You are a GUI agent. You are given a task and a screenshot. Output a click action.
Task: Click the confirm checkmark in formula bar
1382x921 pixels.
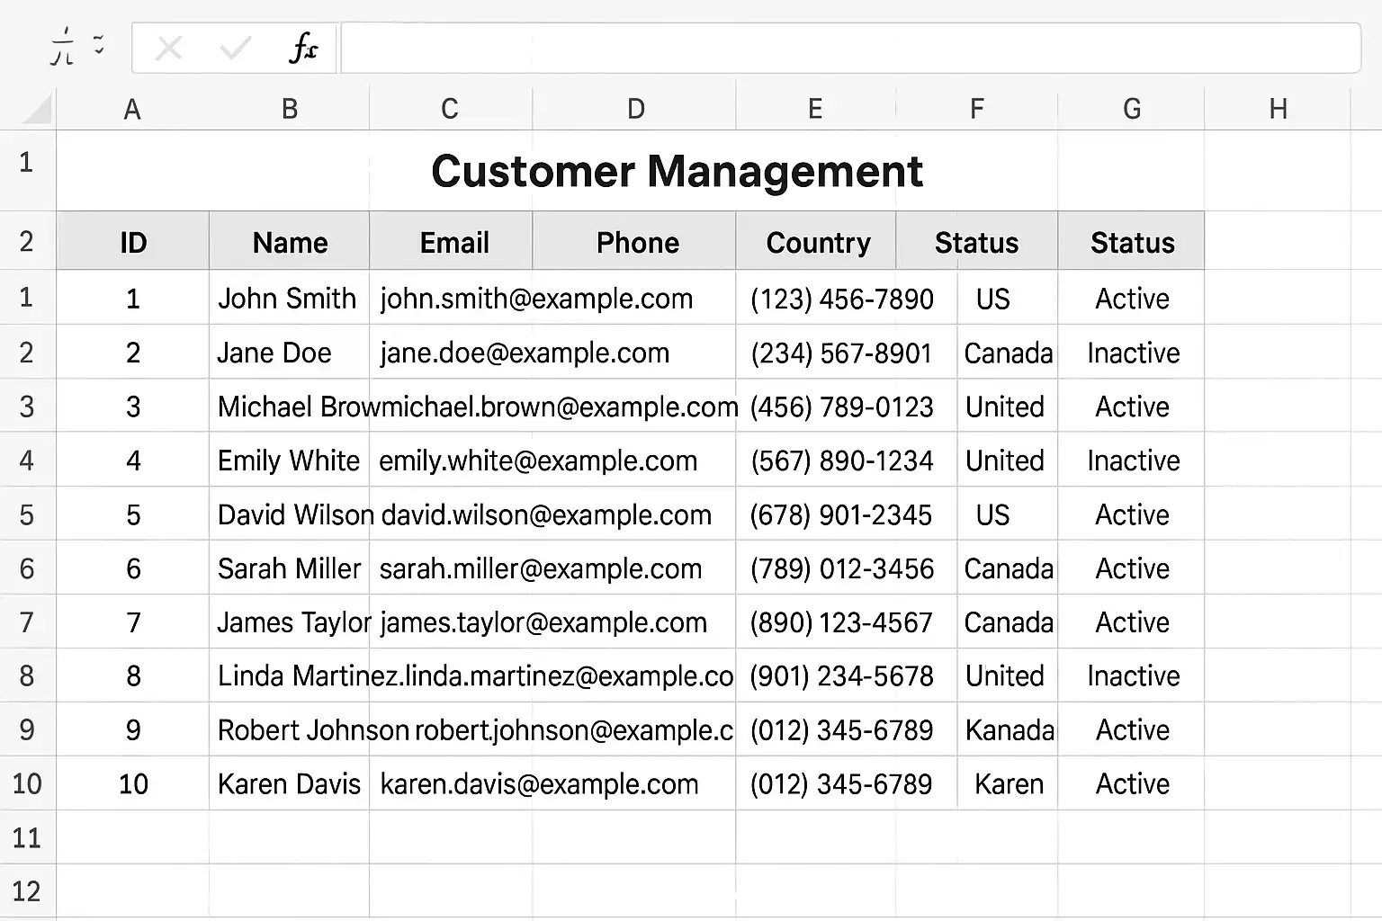(235, 49)
